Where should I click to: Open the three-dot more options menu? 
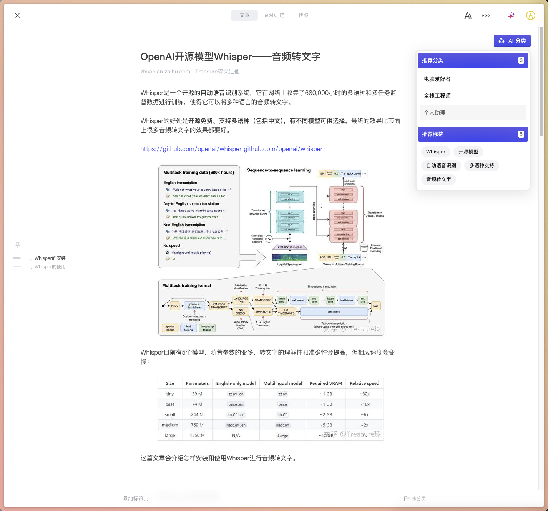[x=486, y=15]
